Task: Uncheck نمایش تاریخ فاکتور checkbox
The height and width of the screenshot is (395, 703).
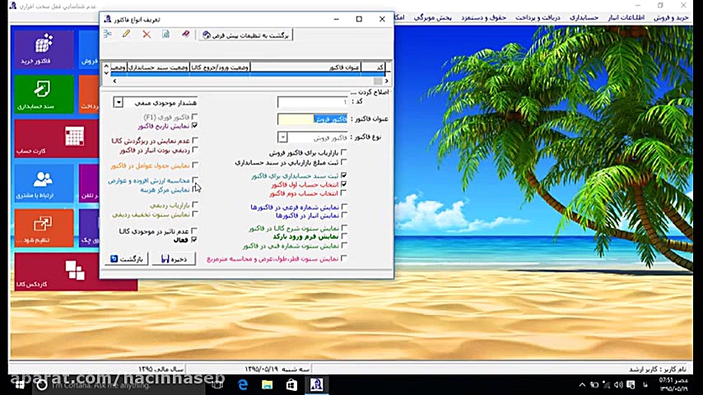Action: [x=194, y=126]
